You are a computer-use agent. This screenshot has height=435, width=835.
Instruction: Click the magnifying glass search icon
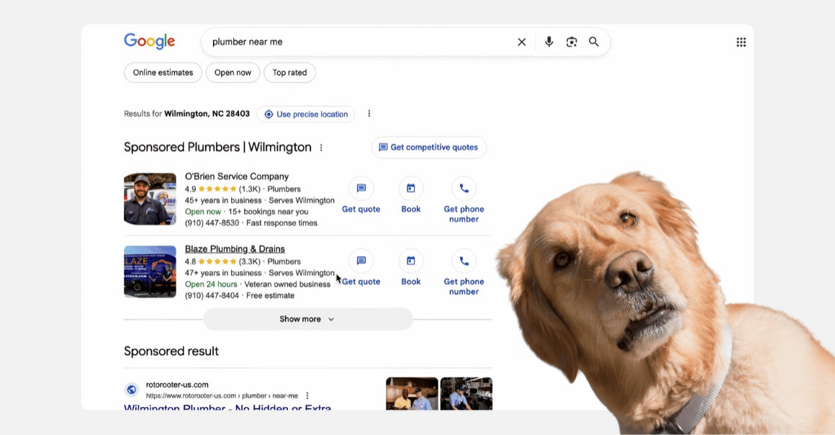pos(594,42)
